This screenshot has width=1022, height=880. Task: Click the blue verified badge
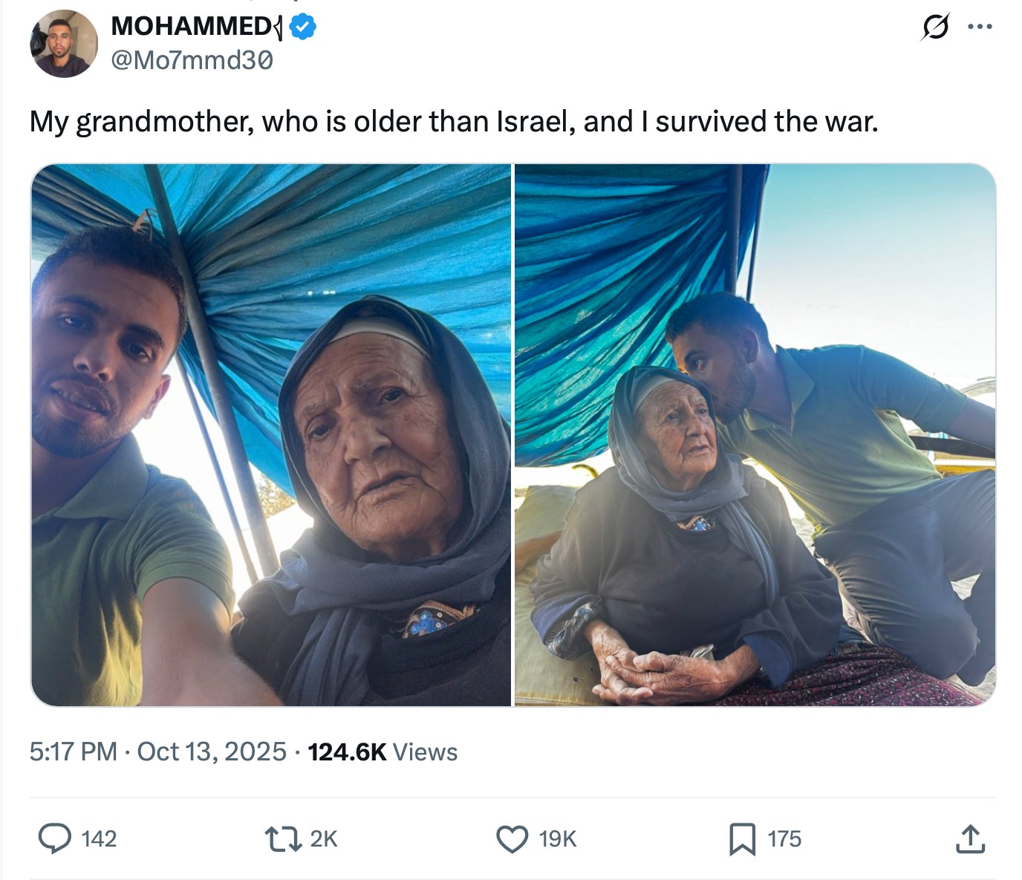click(303, 27)
